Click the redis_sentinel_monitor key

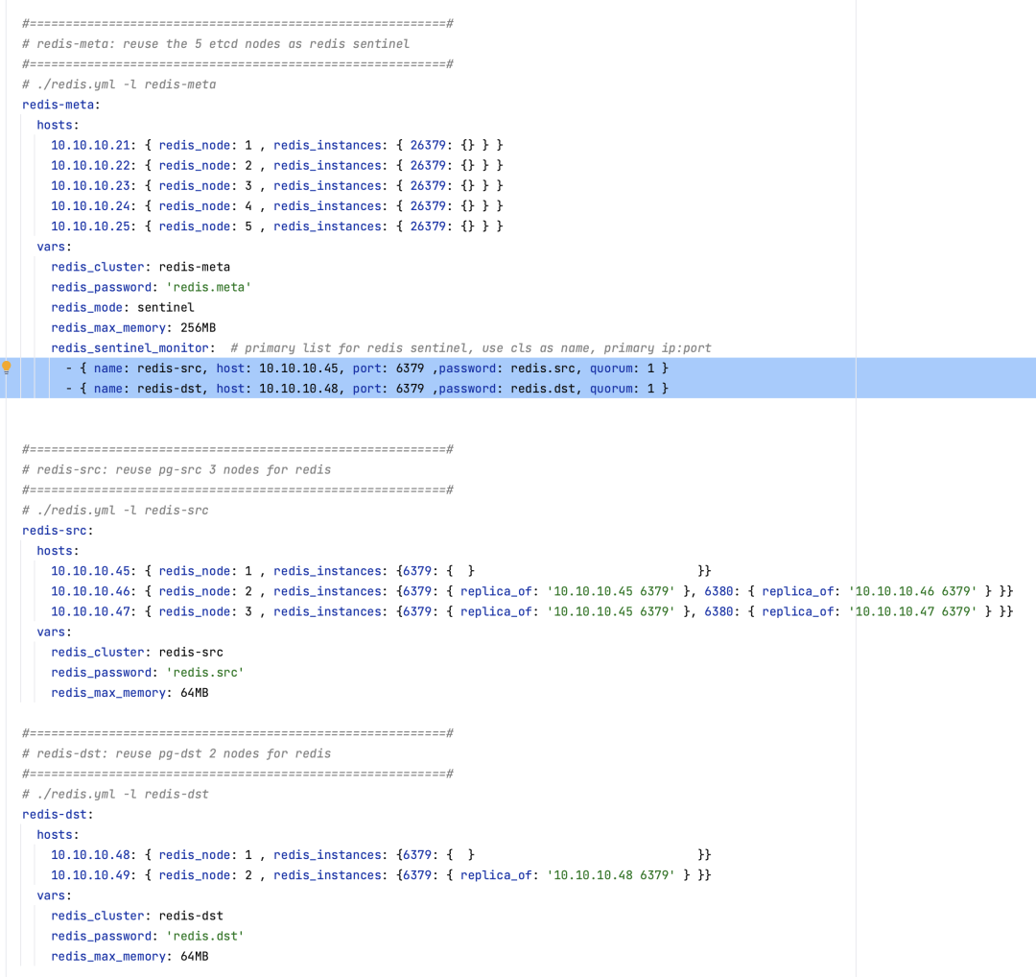pyautogui.click(x=130, y=347)
